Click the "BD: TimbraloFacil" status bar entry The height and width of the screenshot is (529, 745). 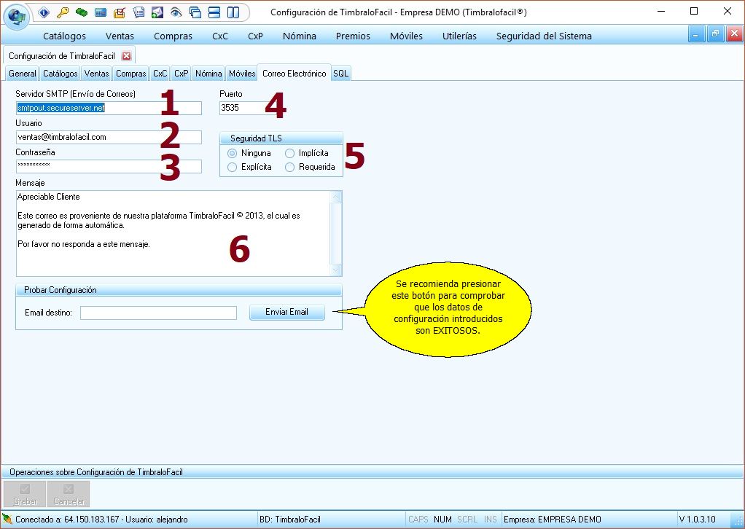290,520
